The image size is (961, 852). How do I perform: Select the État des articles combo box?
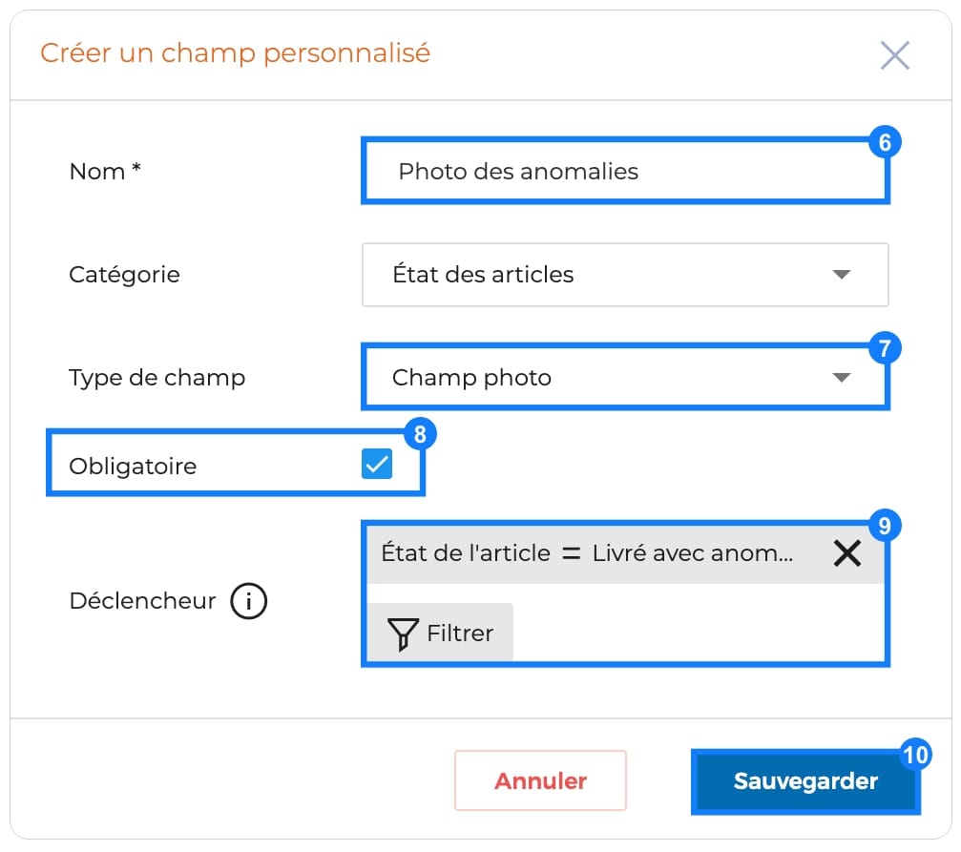(625, 275)
